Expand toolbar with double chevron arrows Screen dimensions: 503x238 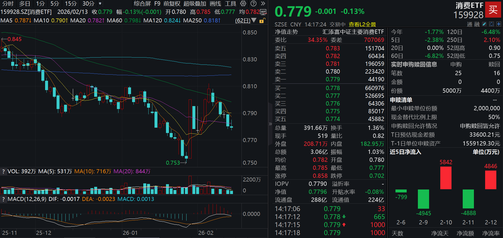(263, 3)
